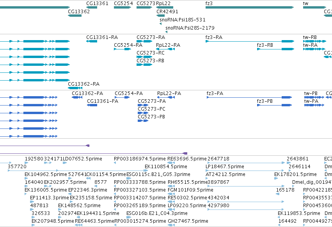Select the CG13361 gene label

tap(97, 4)
